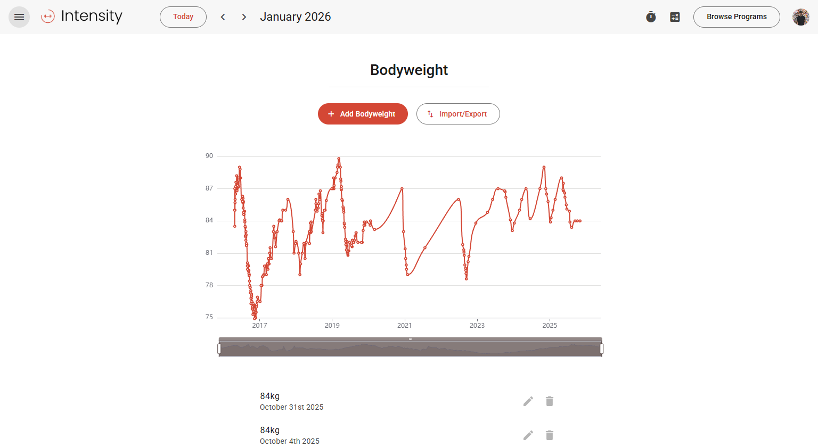Click the January 2026 date heading
This screenshot has height=448, width=818.
coord(296,17)
